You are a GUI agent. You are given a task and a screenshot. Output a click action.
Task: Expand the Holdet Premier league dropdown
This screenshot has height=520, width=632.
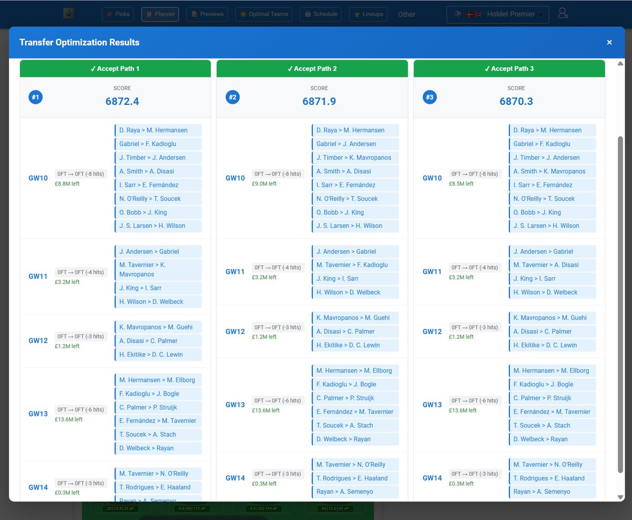[498, 14]
